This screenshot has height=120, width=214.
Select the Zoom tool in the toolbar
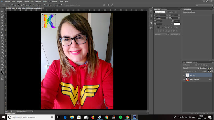[x=2, y=67]
